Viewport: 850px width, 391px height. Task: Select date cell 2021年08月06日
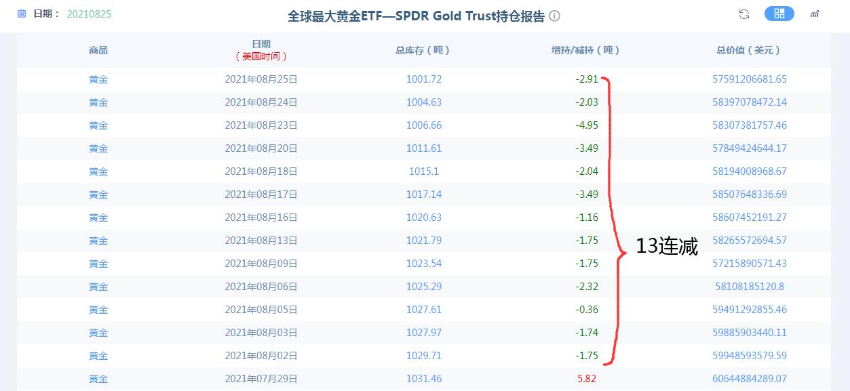click(261, 287)
